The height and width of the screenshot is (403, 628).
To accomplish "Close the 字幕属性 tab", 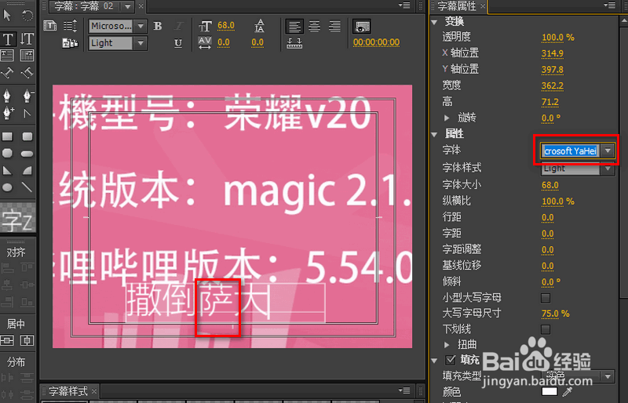I will (x=483, y=6).
